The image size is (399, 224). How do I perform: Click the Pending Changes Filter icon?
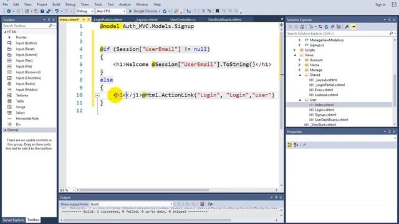pyautogui.click(x=311, y=27)
